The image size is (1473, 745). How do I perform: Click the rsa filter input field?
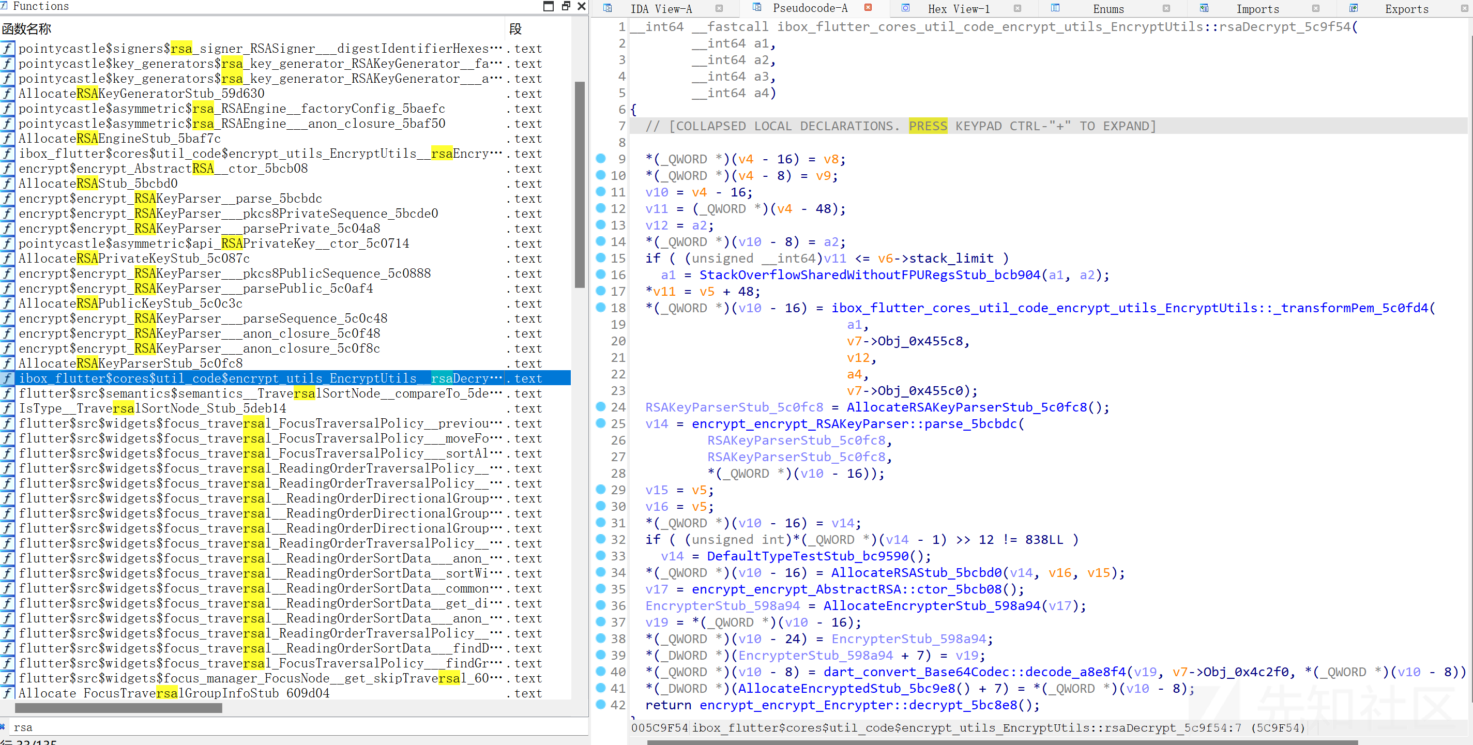pos(297,727)
